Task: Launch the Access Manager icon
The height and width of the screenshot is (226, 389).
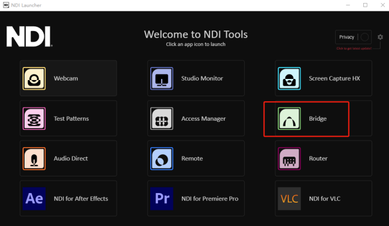Action: [x=162, y=118]
